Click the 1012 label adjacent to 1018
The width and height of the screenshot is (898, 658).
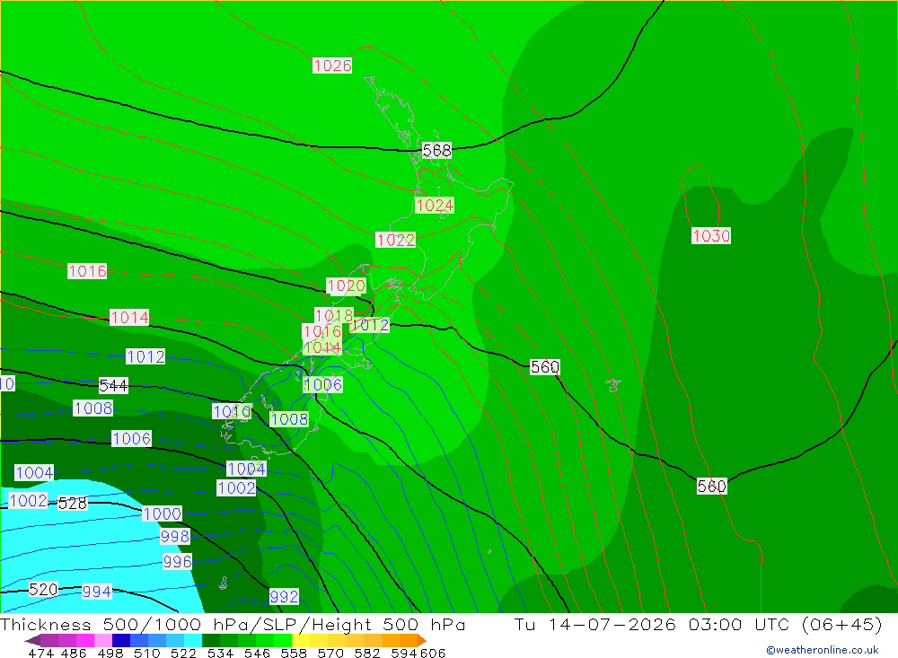(x=370, y=325)
